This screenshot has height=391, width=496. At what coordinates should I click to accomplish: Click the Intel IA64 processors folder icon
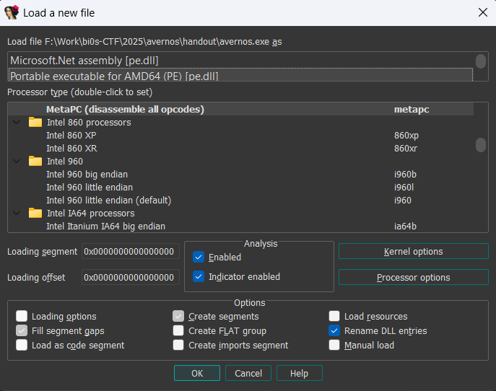pyautogui.click(x=35, y=214)
